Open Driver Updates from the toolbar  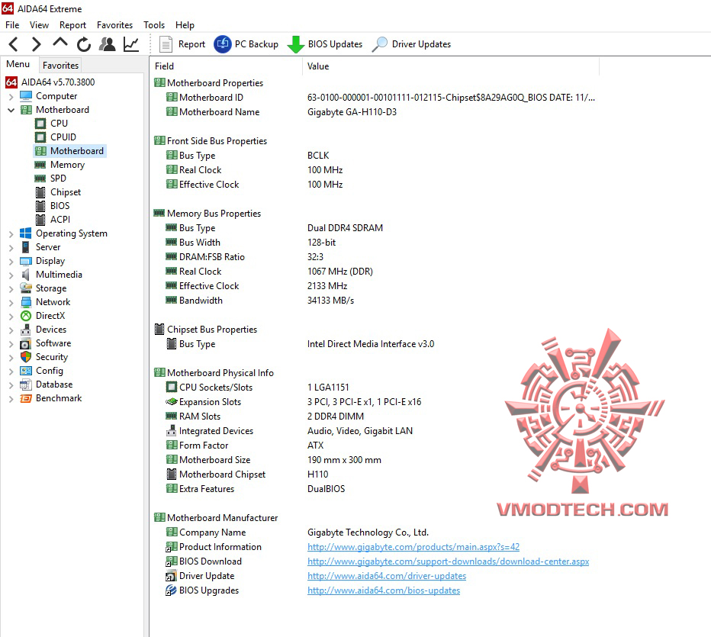click(411, 44)
